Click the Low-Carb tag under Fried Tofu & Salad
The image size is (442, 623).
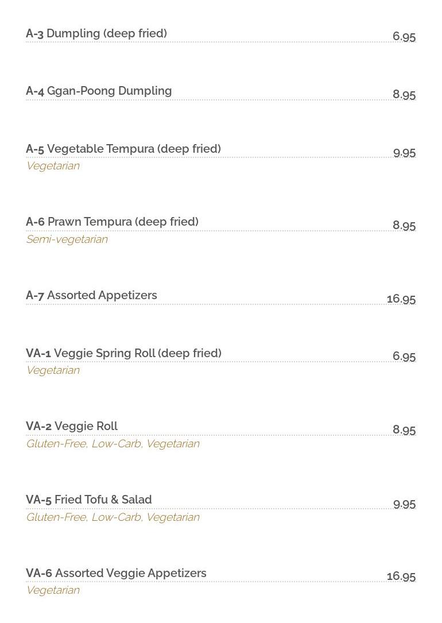point(117,517)
